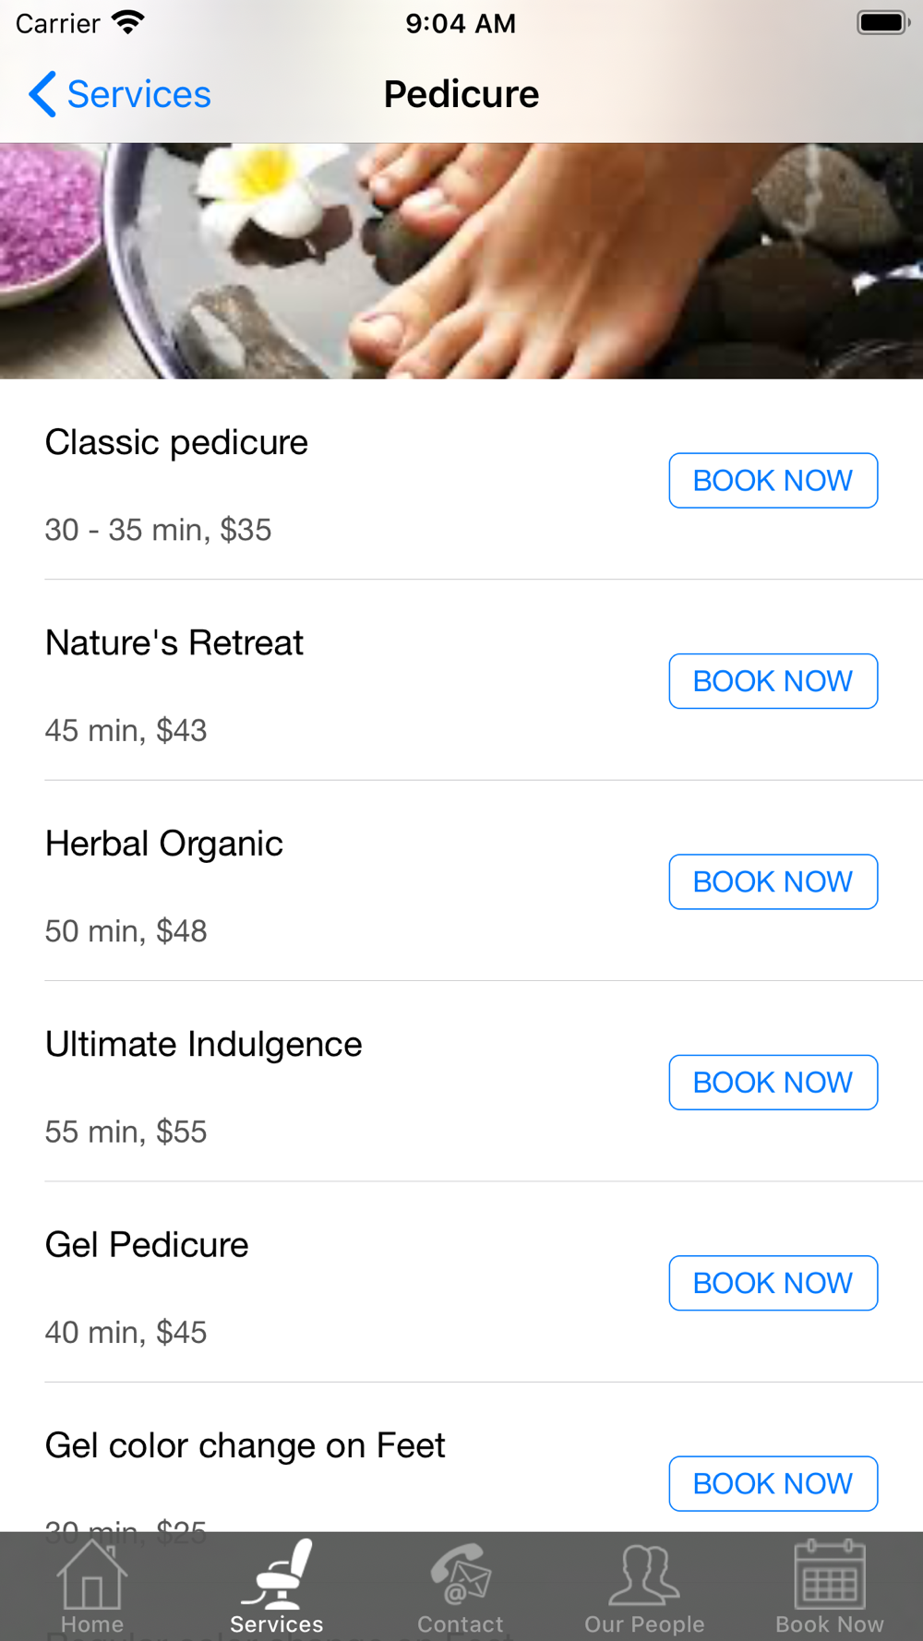This screenshot has width=923, height=1641.
Task: Select the Classic pedicure title
Action: pos(176,442)
